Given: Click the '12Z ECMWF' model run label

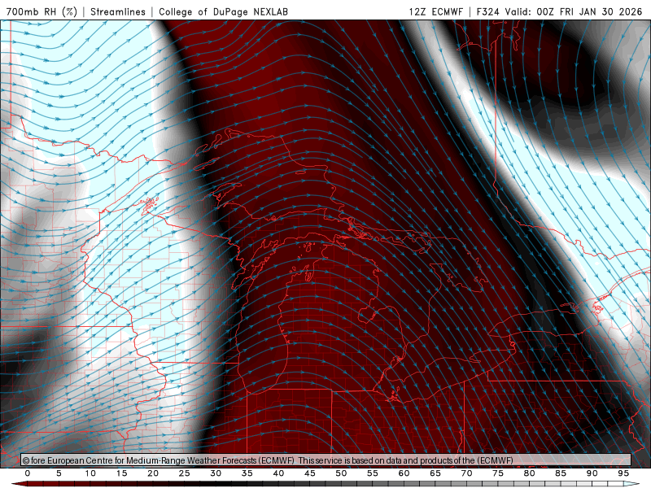Looking at the screenshot, I should point(436,11).
